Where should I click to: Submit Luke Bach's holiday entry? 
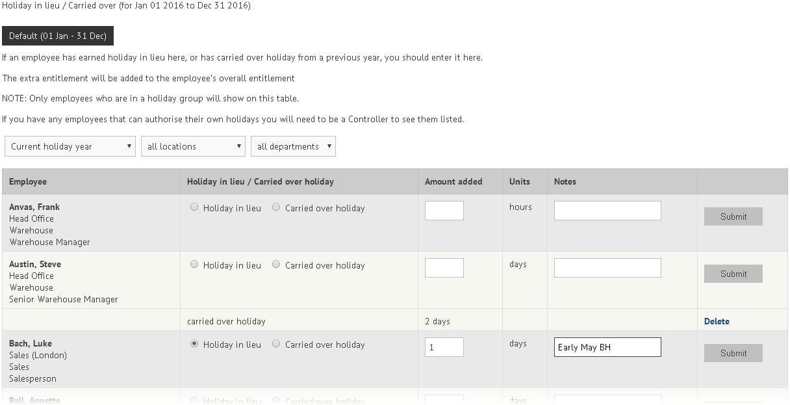(733, 353)
